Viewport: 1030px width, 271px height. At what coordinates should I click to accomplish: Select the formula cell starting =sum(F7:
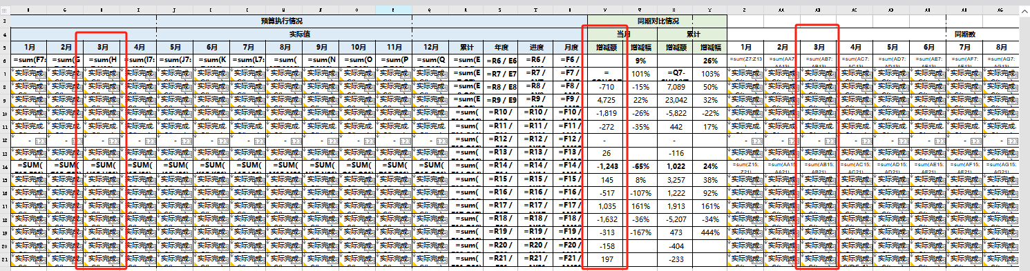point(29,61)
